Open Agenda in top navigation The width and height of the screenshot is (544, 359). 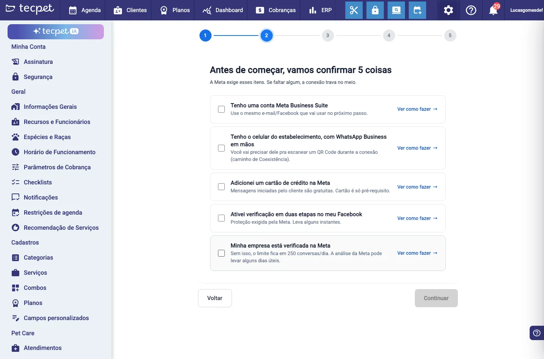(85, 10)
